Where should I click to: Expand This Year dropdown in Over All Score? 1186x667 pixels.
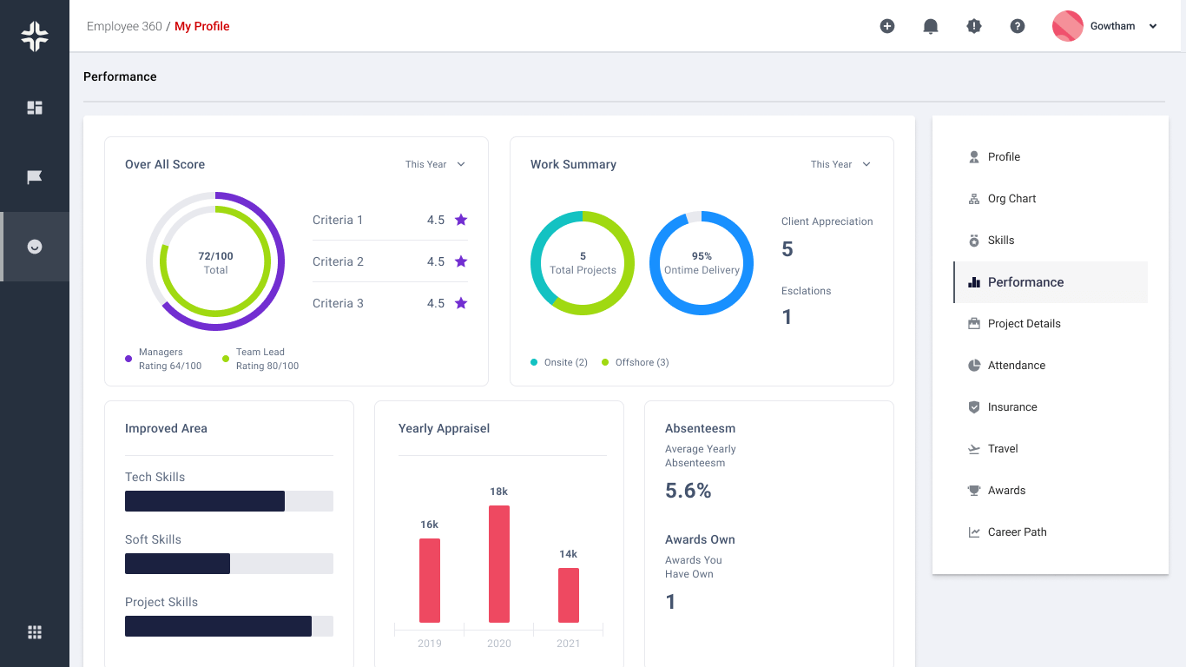pos(436,164)
